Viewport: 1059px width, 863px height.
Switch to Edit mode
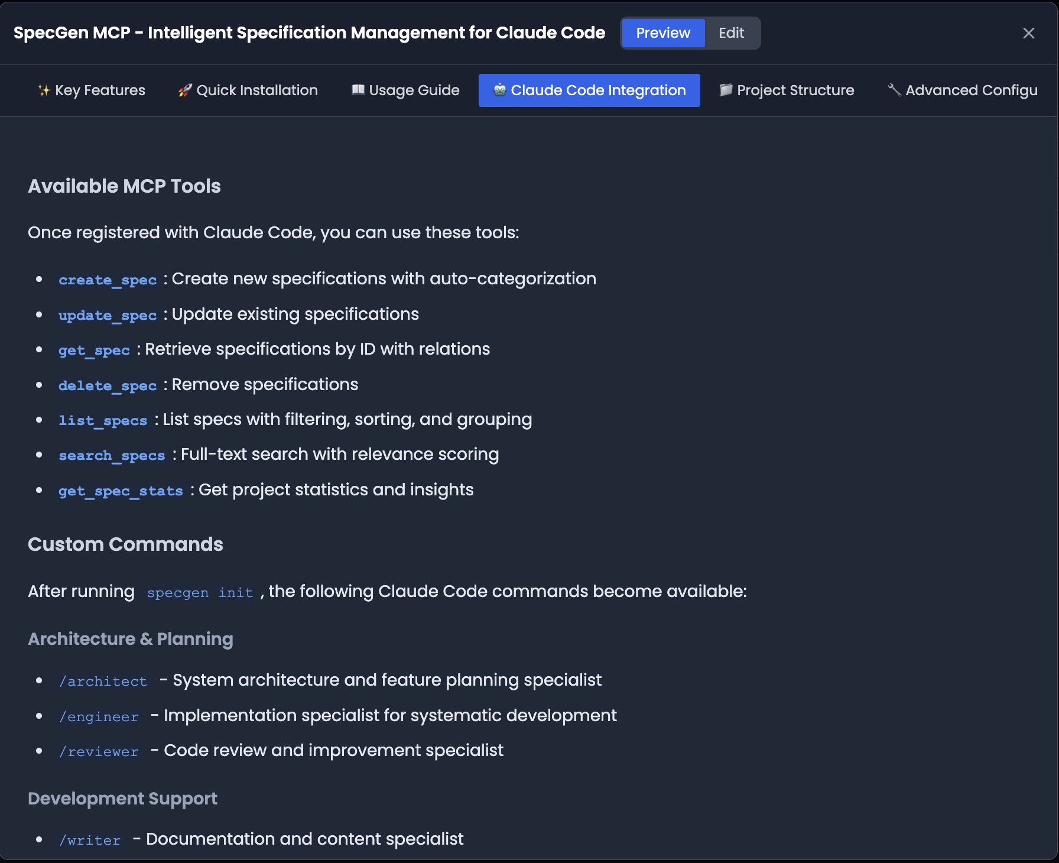coord(732,33)
